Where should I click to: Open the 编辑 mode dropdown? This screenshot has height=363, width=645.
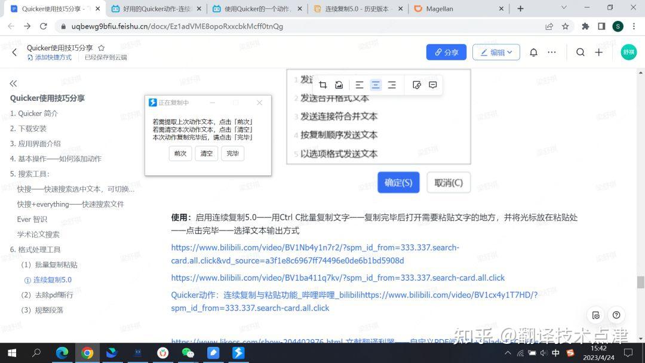coord(496,52)
